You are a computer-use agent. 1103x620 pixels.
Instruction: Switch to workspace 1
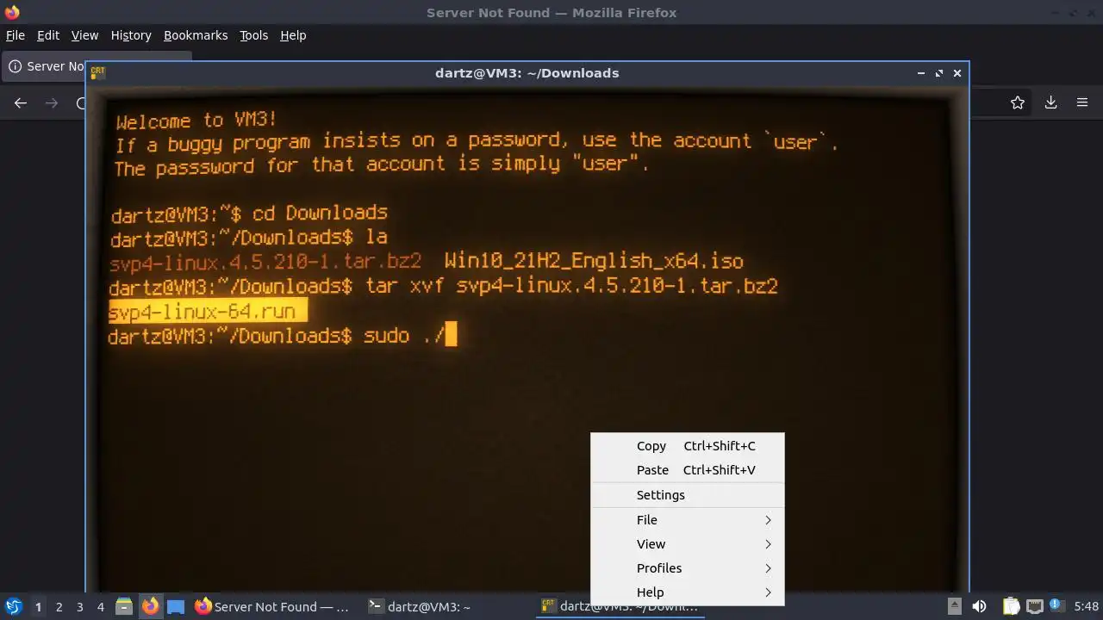pos(38,607)
